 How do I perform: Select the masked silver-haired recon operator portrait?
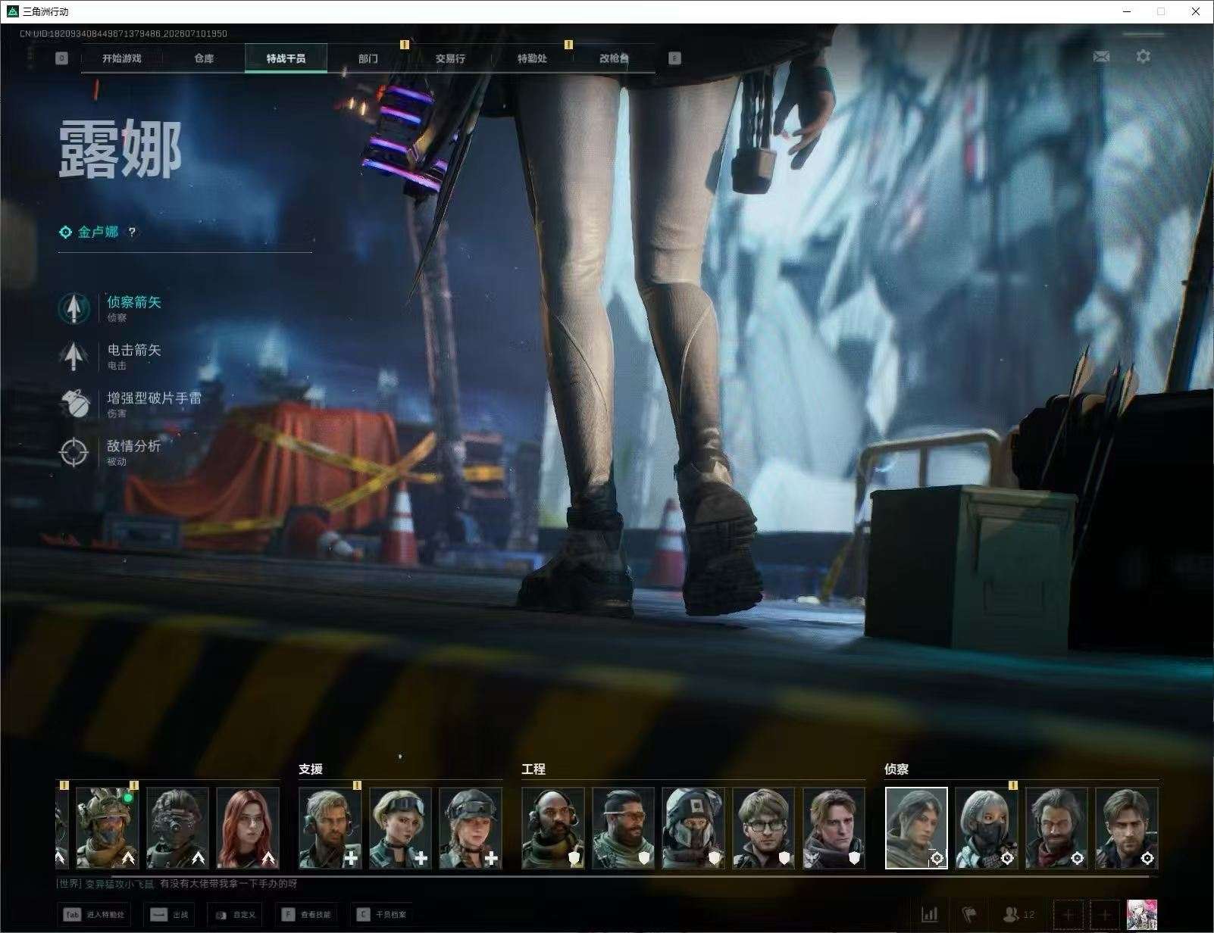986,828
